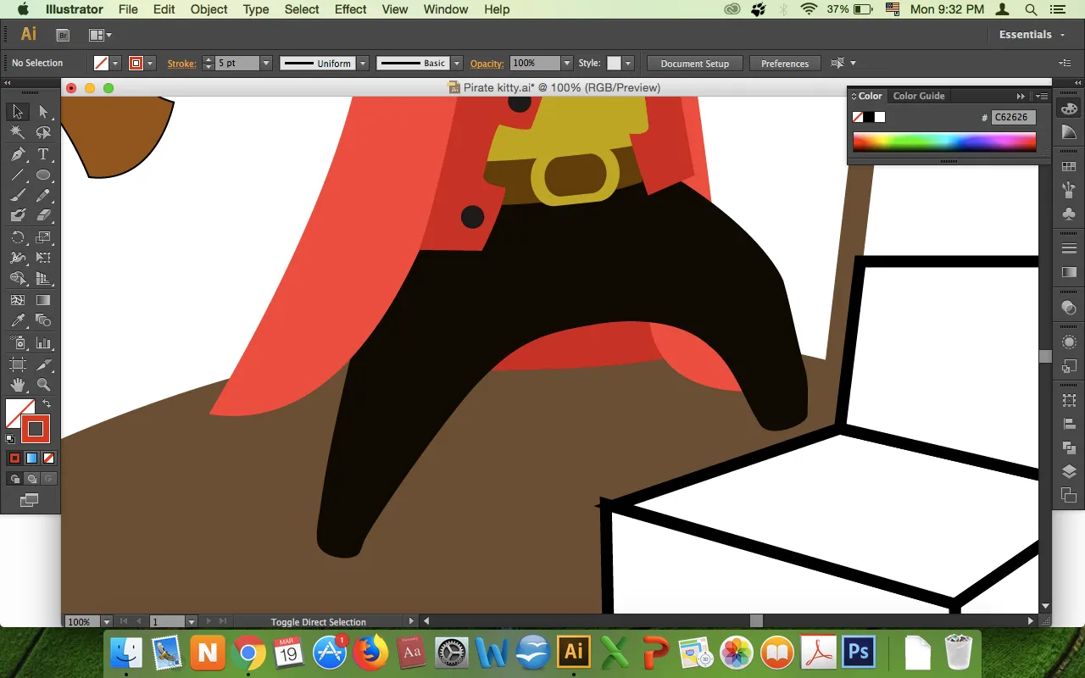Open the Window menu
Image resolution: width=1085 pixels, height=678 pixels.
coord(446,9)
